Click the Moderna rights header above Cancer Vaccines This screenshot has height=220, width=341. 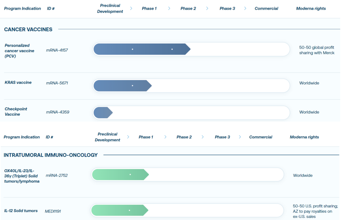[x=311, y=8]
